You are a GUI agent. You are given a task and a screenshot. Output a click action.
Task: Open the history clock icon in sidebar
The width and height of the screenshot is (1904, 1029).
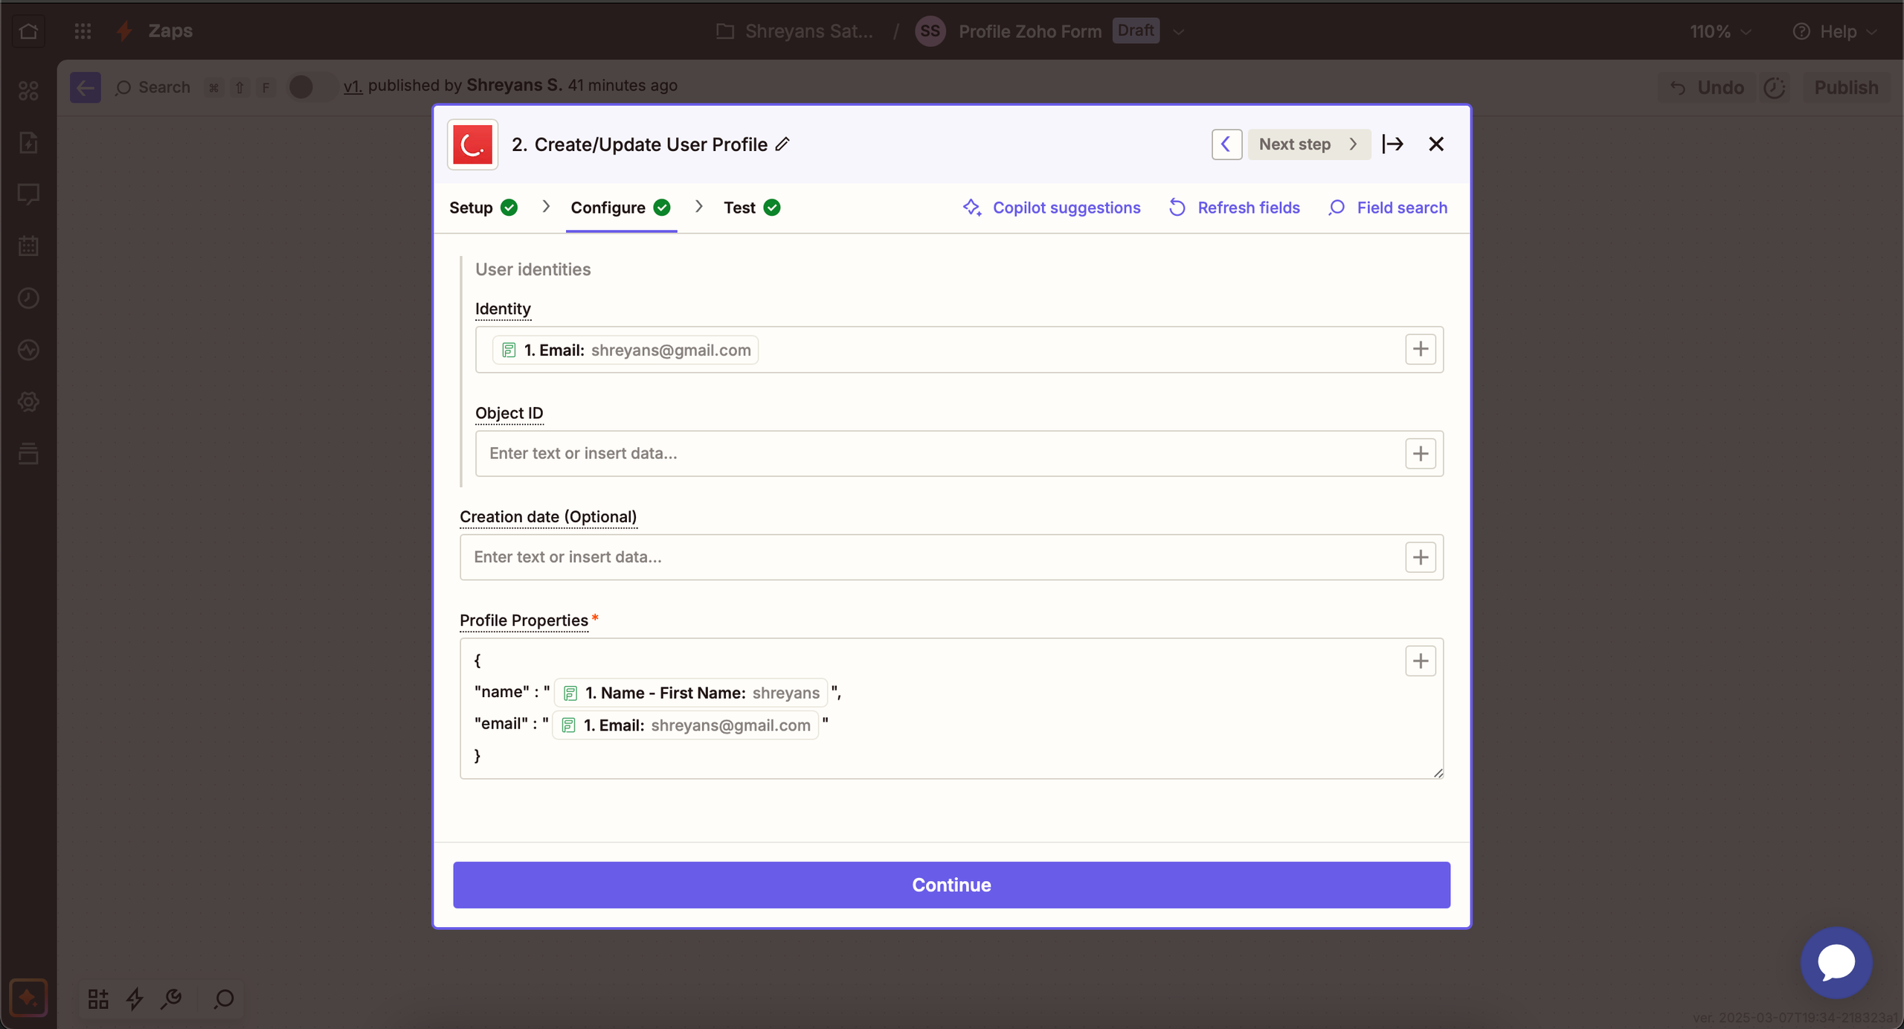click(x=28, y=298)
